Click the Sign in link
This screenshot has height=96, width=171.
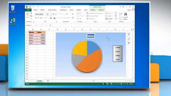coord(129,10)
